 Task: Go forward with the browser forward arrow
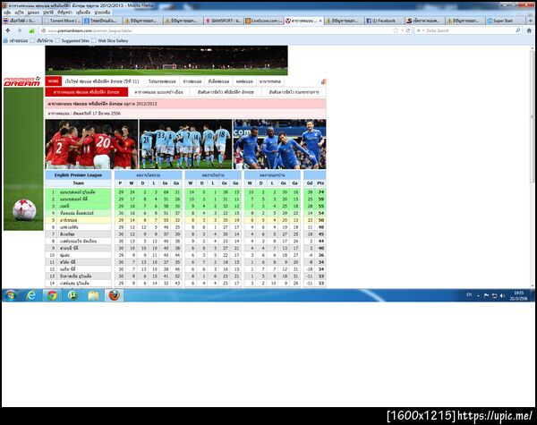[20, 30]
